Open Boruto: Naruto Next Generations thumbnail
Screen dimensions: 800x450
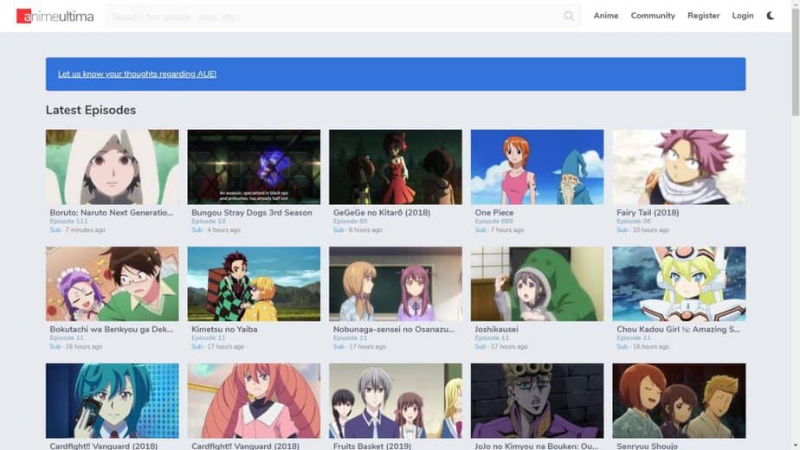pyautogui.click(x=113, y=167)
